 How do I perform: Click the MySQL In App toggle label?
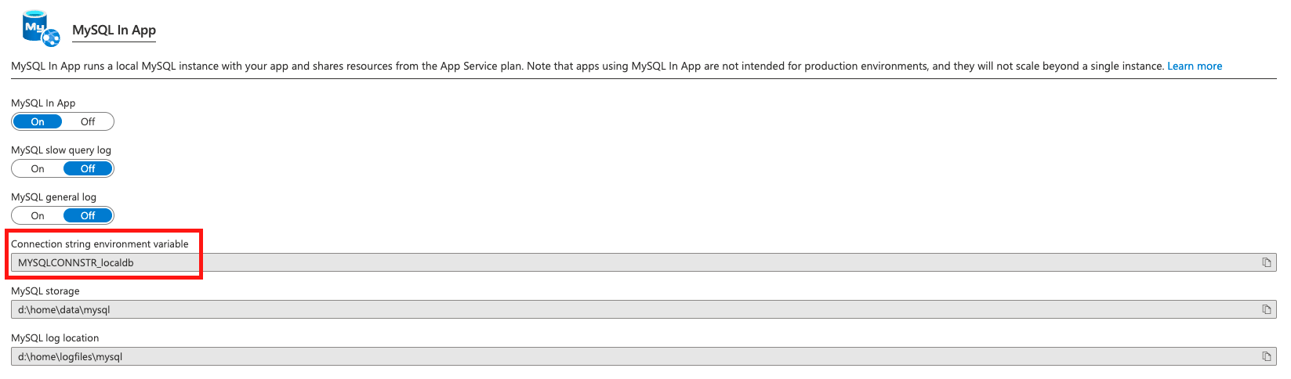(43, 103)
